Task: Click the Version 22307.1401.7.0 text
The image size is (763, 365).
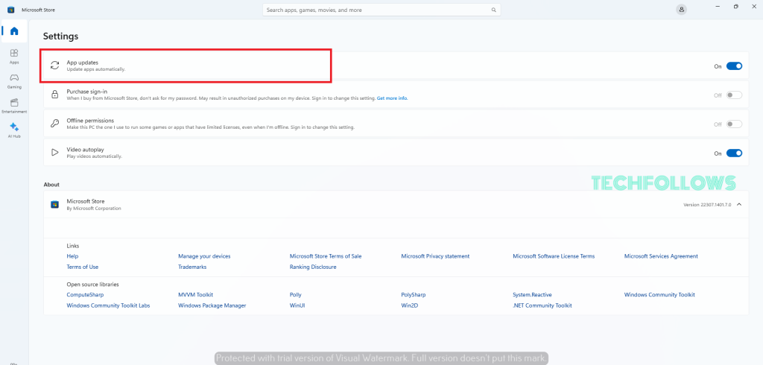Action: (707, 205)
